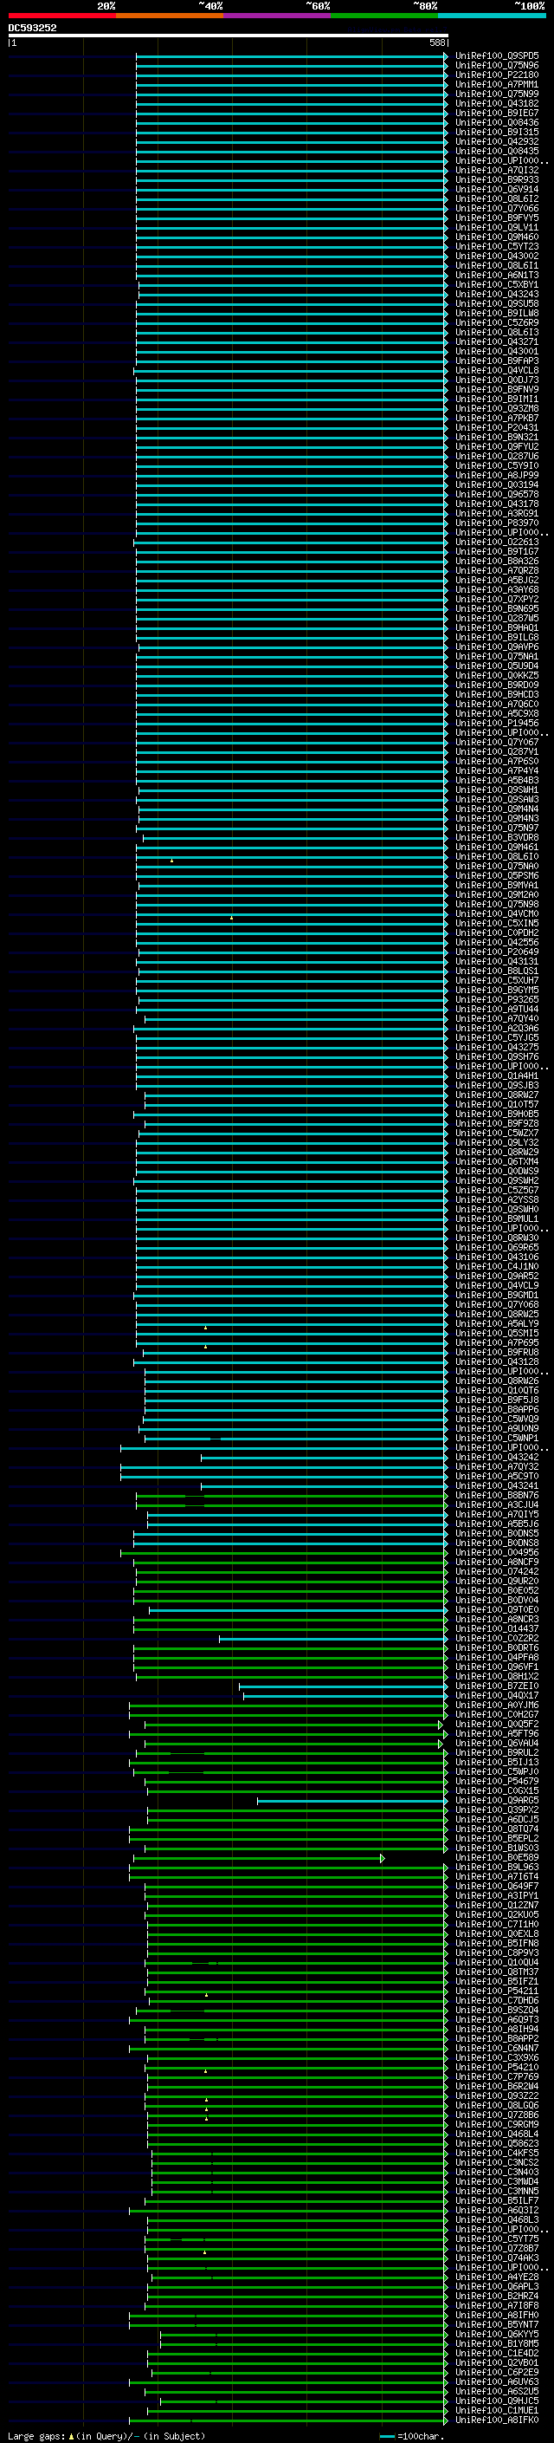Select UniRef100_A7QI32 hit name
554x2443 pixels.
click(x=497, y=171)
